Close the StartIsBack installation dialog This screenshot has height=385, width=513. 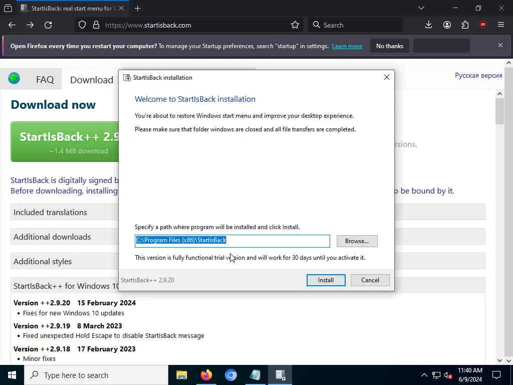coord(386,77)
